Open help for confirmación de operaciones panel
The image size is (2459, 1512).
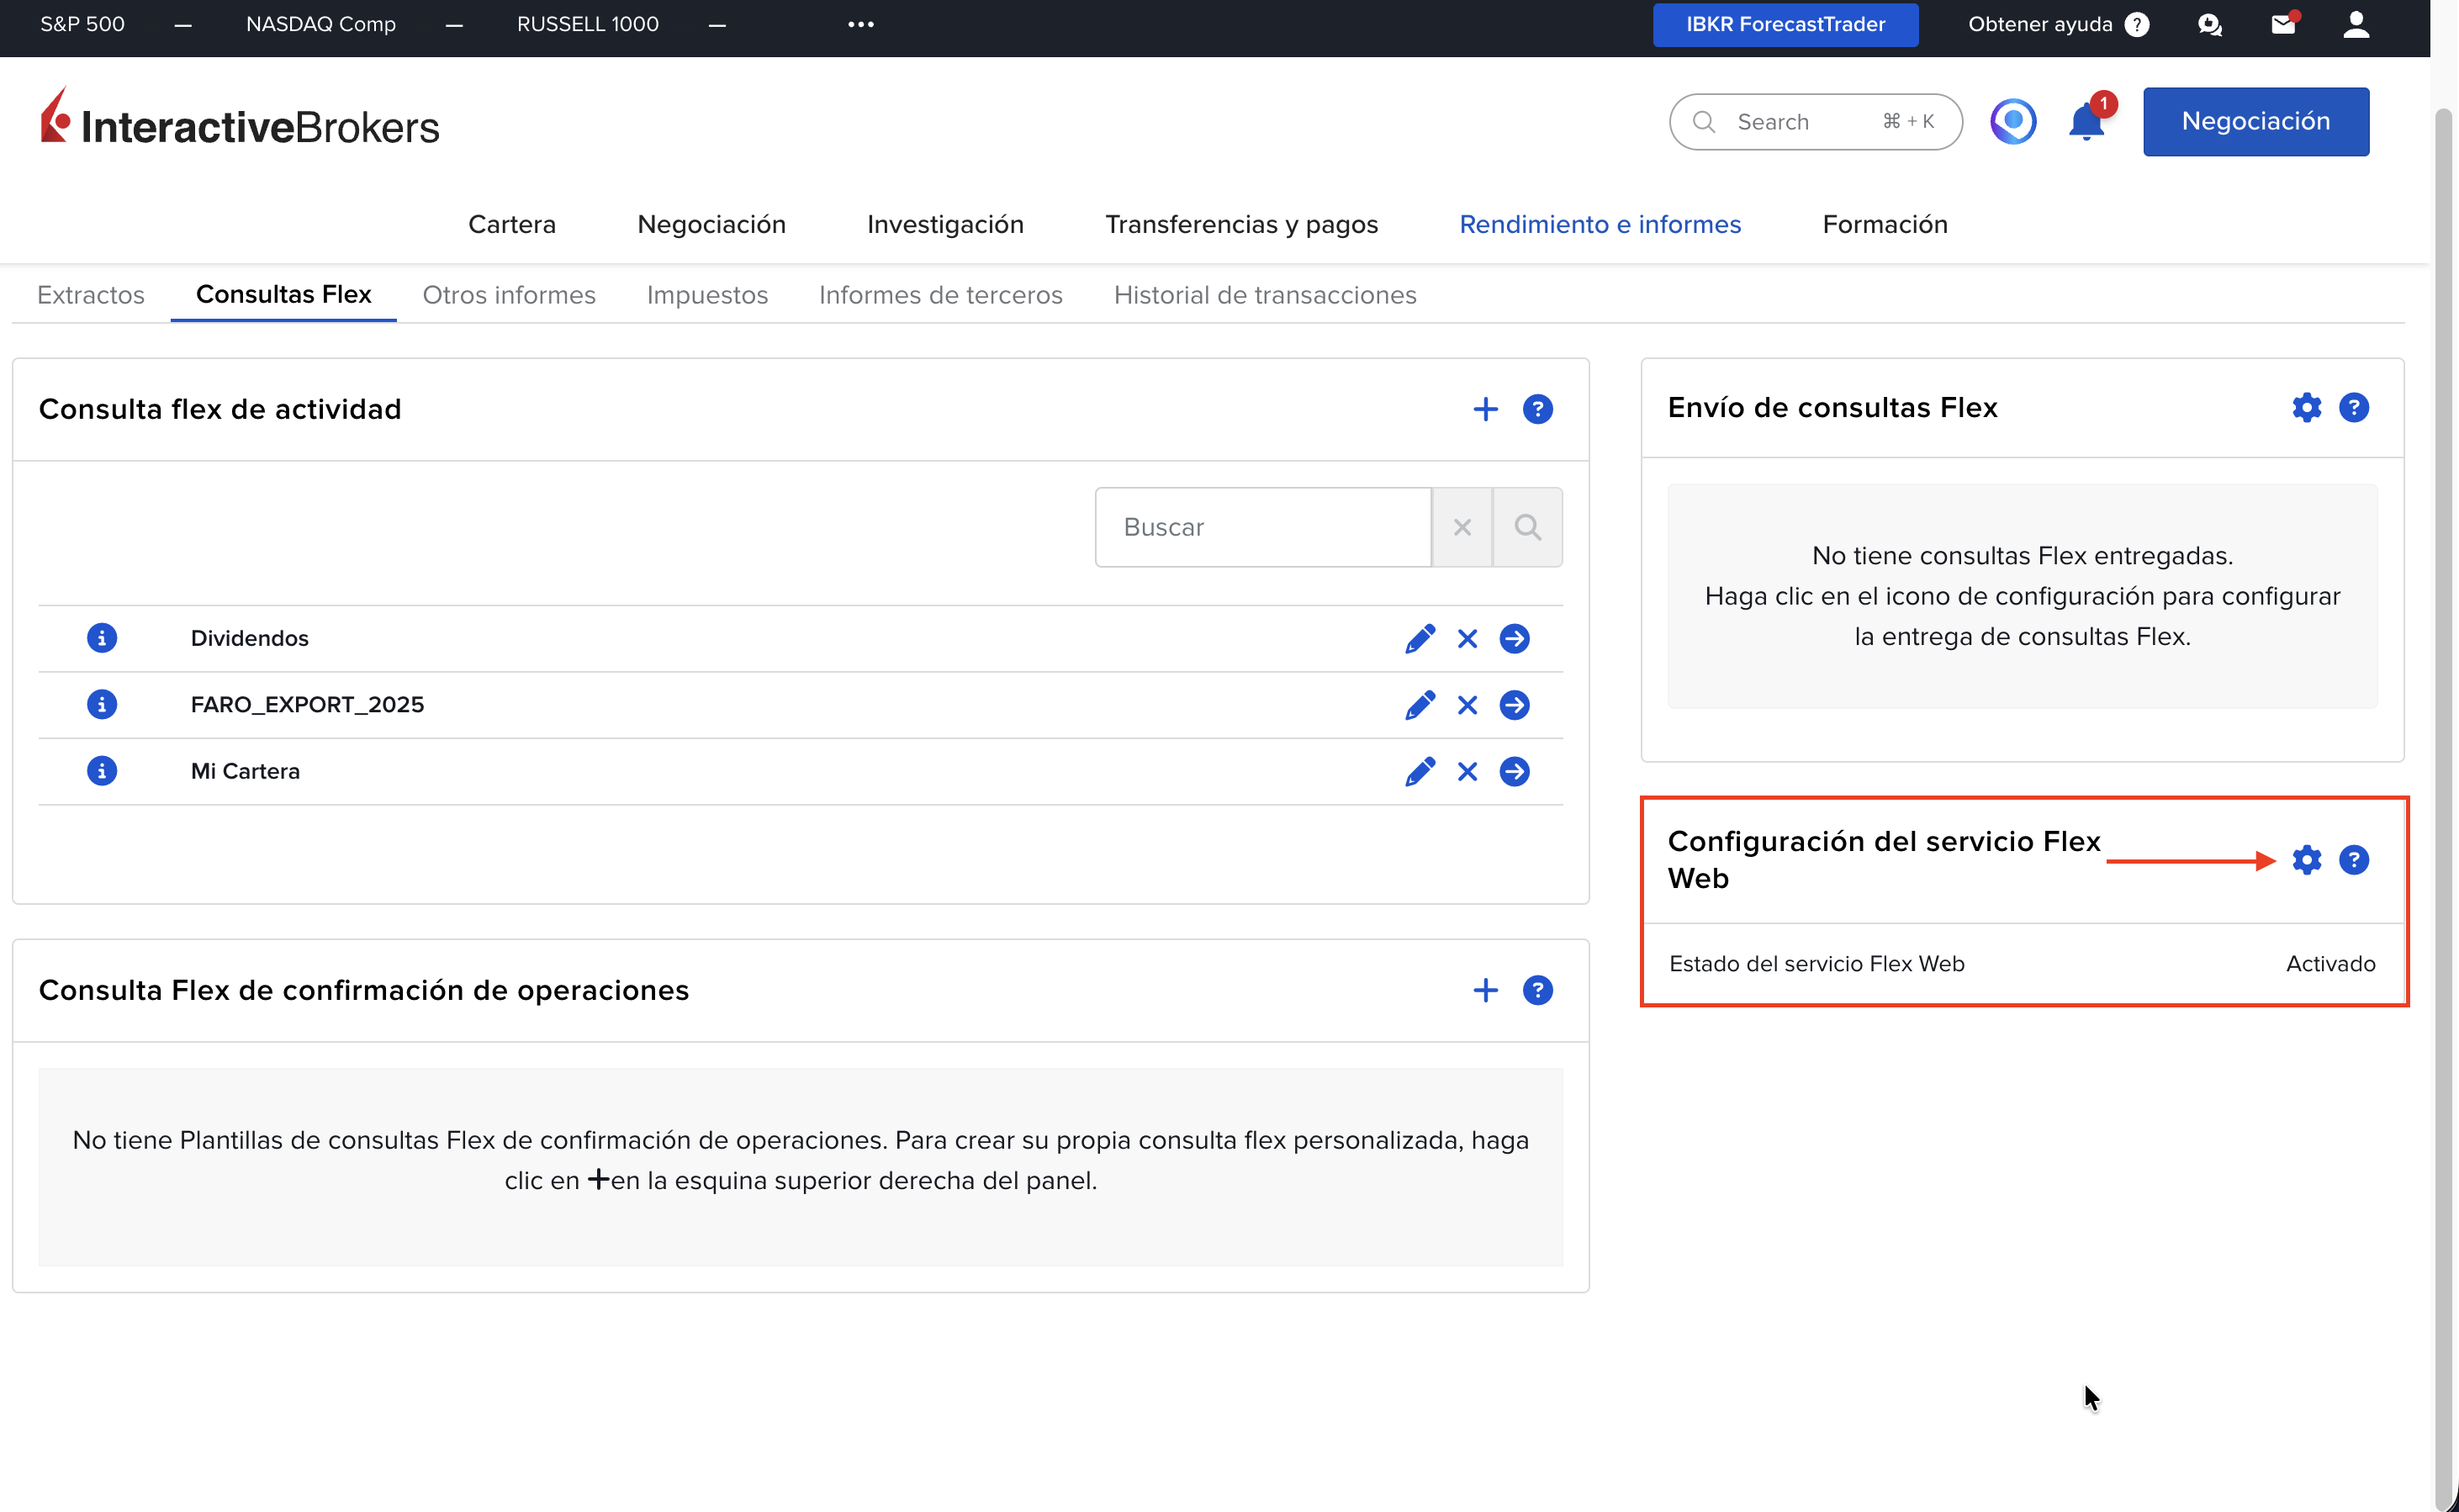coord(1537,990)
